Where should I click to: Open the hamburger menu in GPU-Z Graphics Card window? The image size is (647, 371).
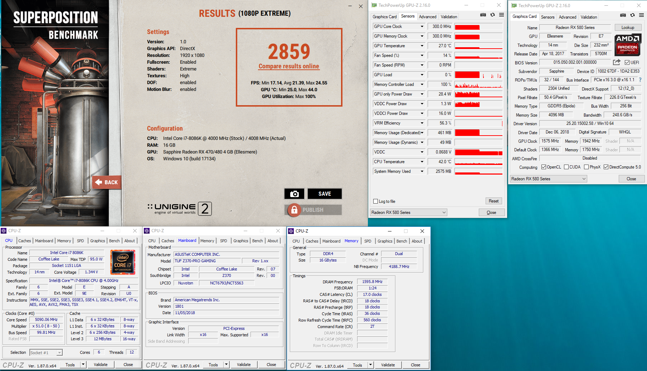(641, 15)
